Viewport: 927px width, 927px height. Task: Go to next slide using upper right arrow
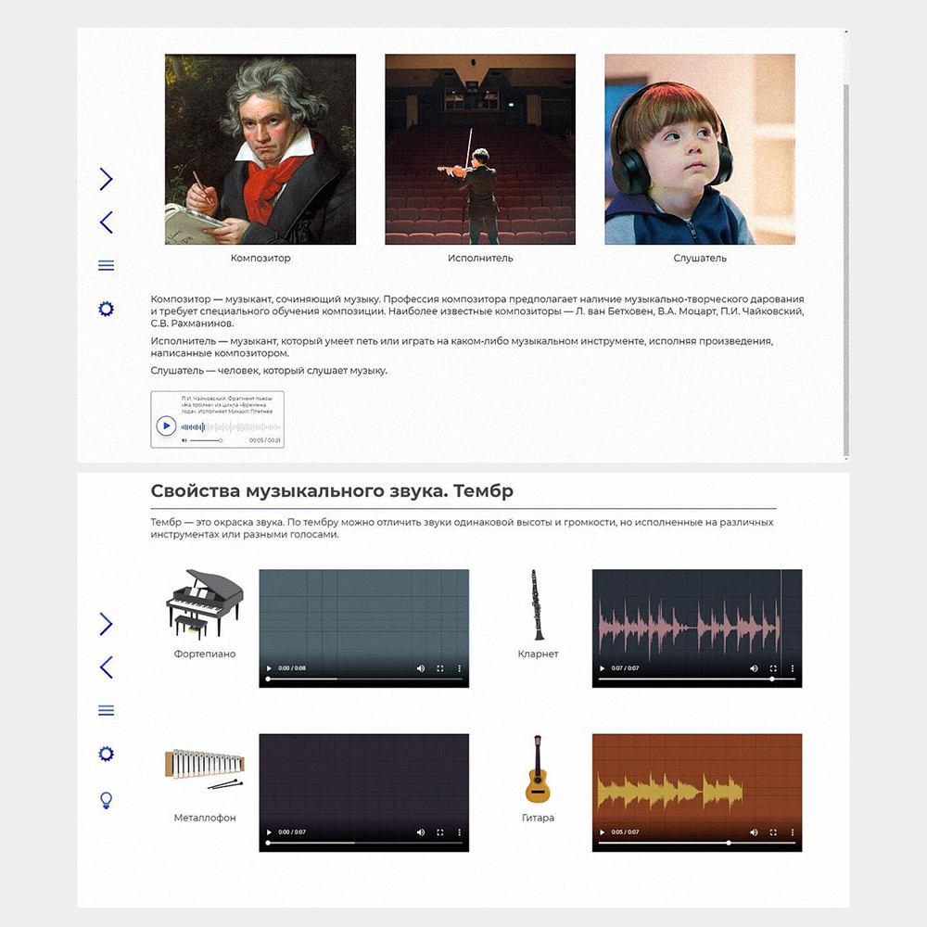tap(106, 179)
